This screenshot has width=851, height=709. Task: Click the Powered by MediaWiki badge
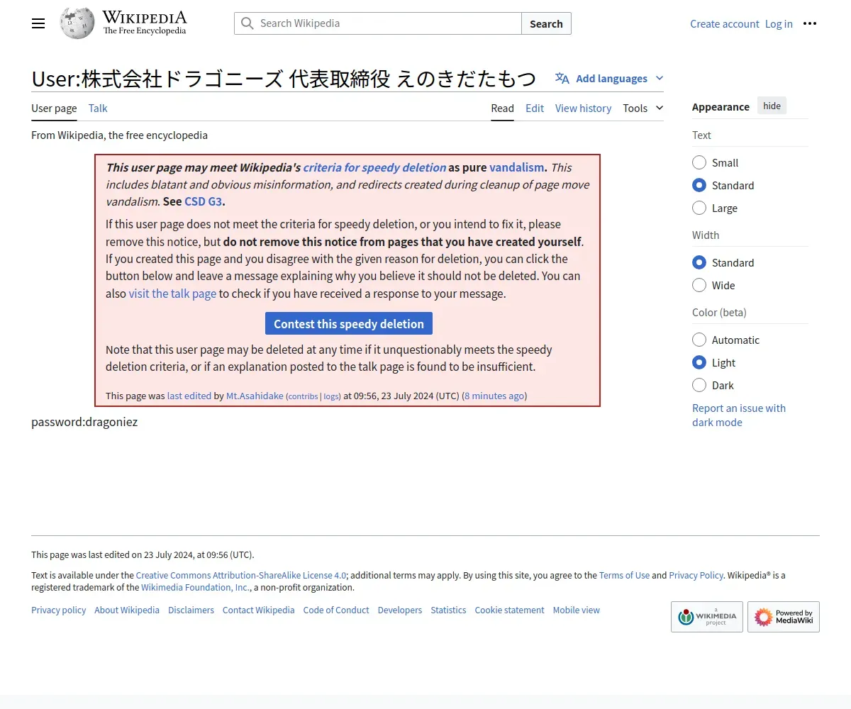point(784,617)
